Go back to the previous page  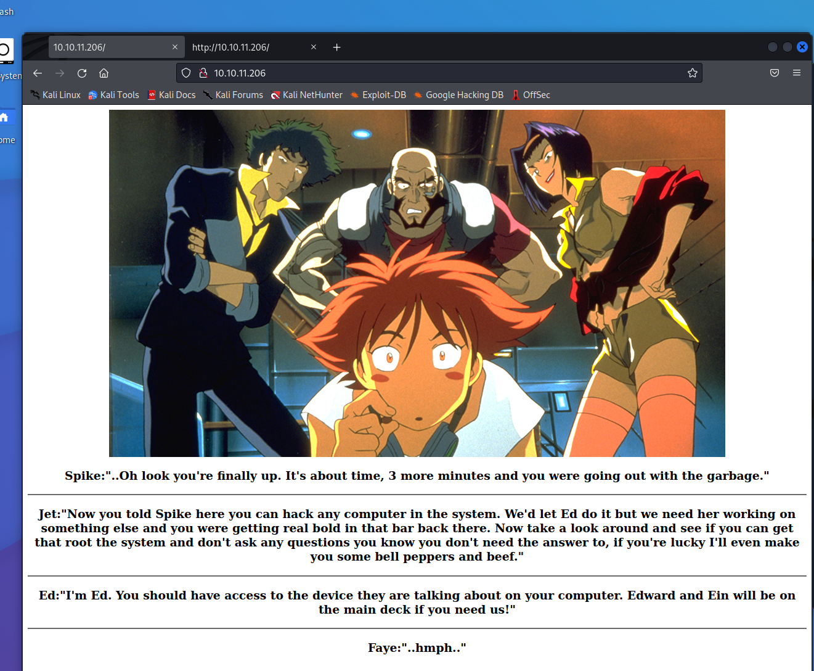coord(38,73)
